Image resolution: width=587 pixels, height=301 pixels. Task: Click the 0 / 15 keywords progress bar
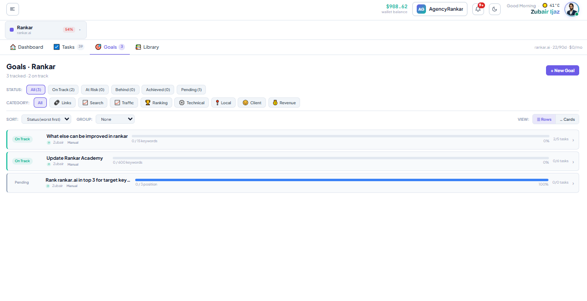tap(340, 136)
